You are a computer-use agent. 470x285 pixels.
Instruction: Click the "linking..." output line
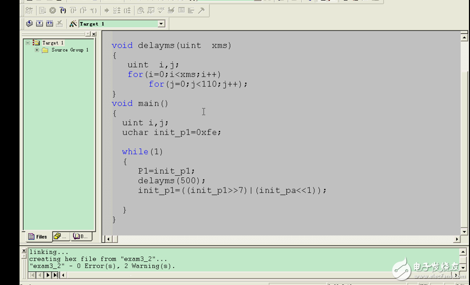click(49, 252)
